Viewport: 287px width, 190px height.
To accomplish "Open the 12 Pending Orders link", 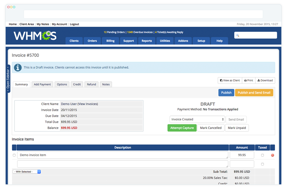I will [114, 32].
